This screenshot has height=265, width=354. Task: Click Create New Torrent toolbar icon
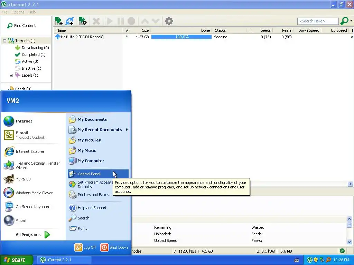[x=83, y=21]
